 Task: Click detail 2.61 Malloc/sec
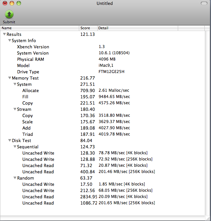pyautogui.click(x=114, y=90)
